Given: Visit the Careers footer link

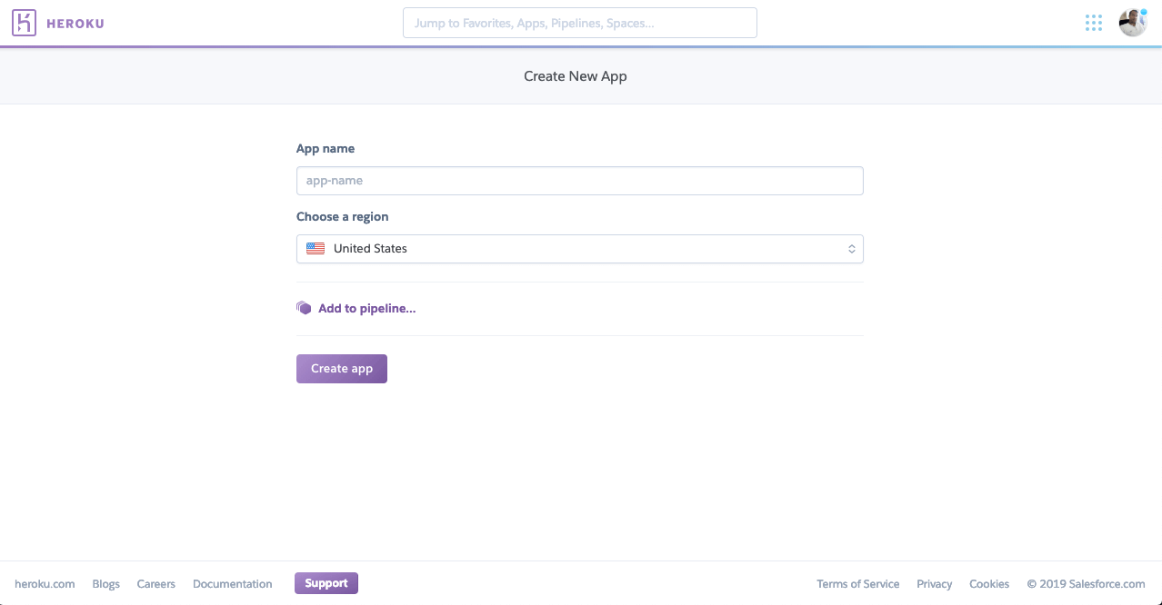Looking at the screenshot, I should tap(155, 584).
